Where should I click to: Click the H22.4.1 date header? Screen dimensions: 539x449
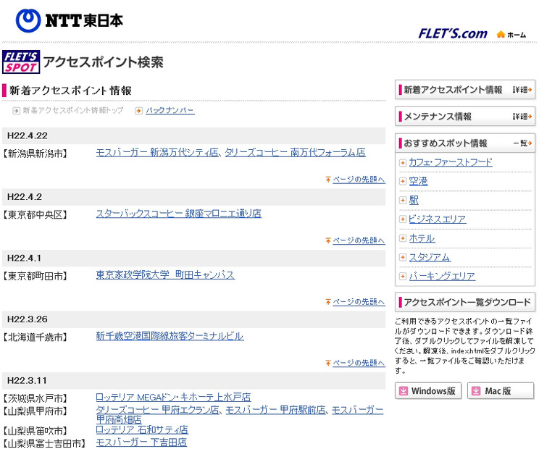click(x=193, y=258)
